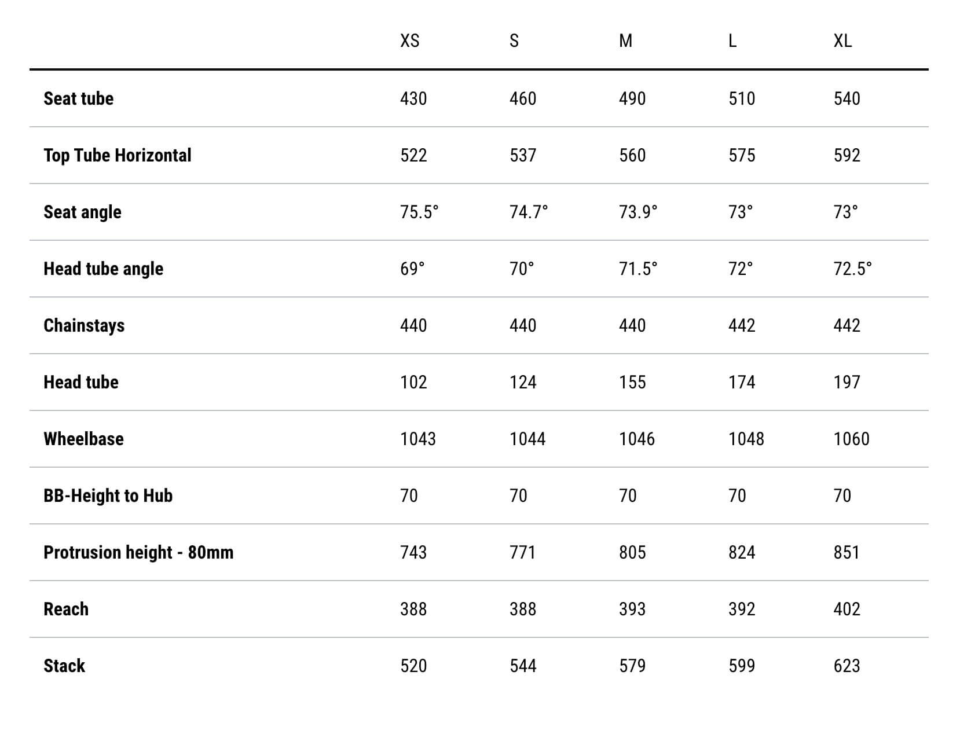This screenshot has height=734, width=960.
Task: Click the L size column header
Action: tap(732, 41)
